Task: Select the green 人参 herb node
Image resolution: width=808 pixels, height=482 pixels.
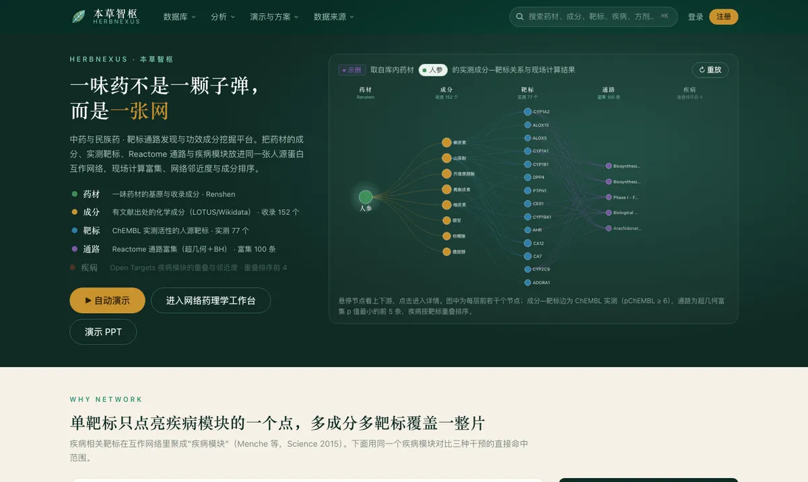Action: point(366,197)
